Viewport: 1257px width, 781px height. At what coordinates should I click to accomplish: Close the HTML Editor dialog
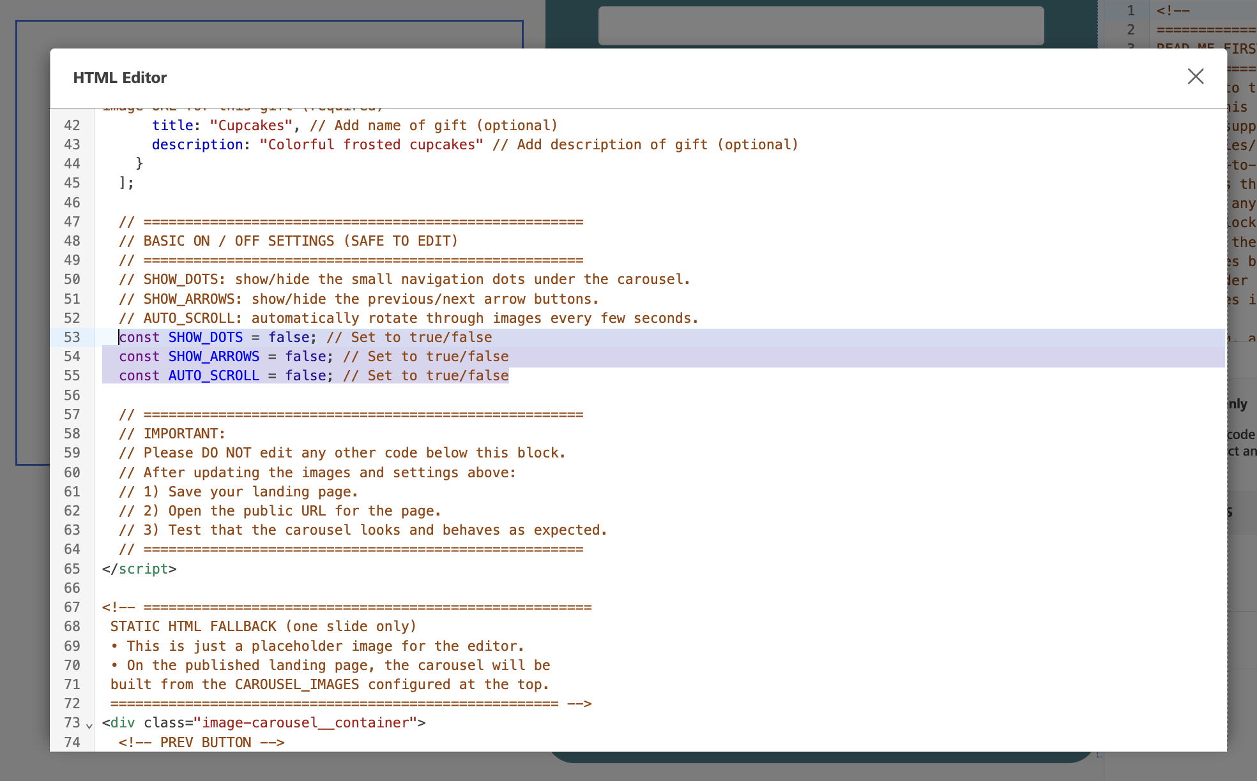tap(1195, 77)
